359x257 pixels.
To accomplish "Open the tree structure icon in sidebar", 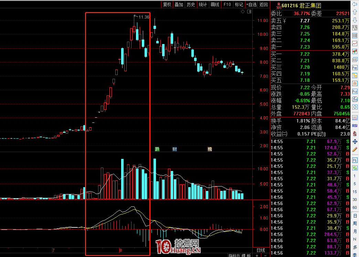I will click(x=355, y=76).
